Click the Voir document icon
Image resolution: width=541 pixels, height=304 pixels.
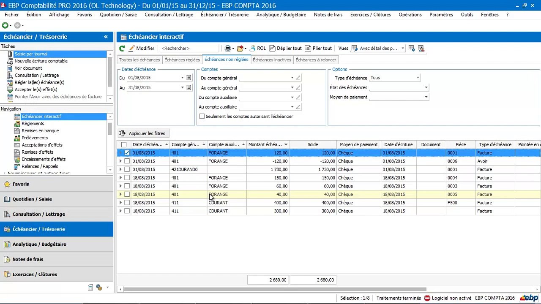tap(10, 68)
